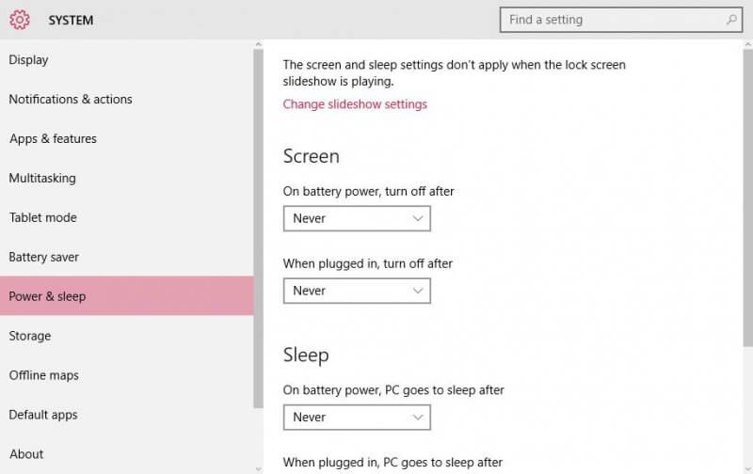The width and height of the screenshot is (753, 474).
Task: Click the lock screen slideshow note text
Action: tap(454, 73)
